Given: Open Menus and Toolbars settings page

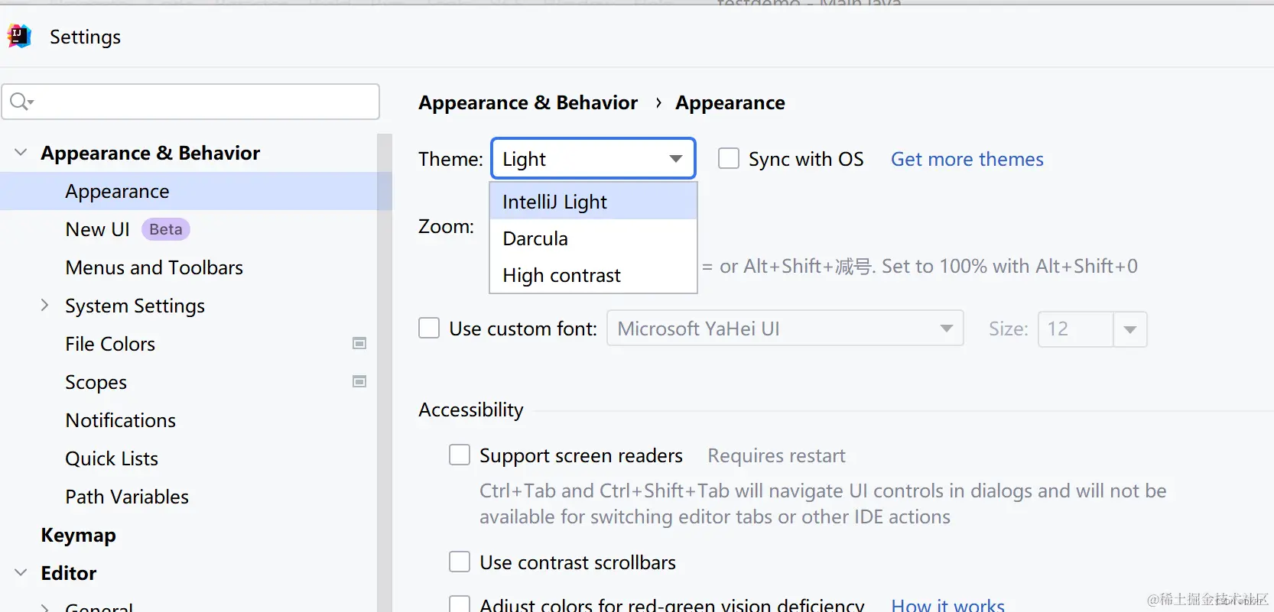Looking at the screenshot, I should pyautogui.click(x=154, y=267).
